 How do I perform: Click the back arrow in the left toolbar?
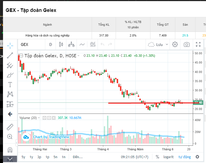coord(10,114)
